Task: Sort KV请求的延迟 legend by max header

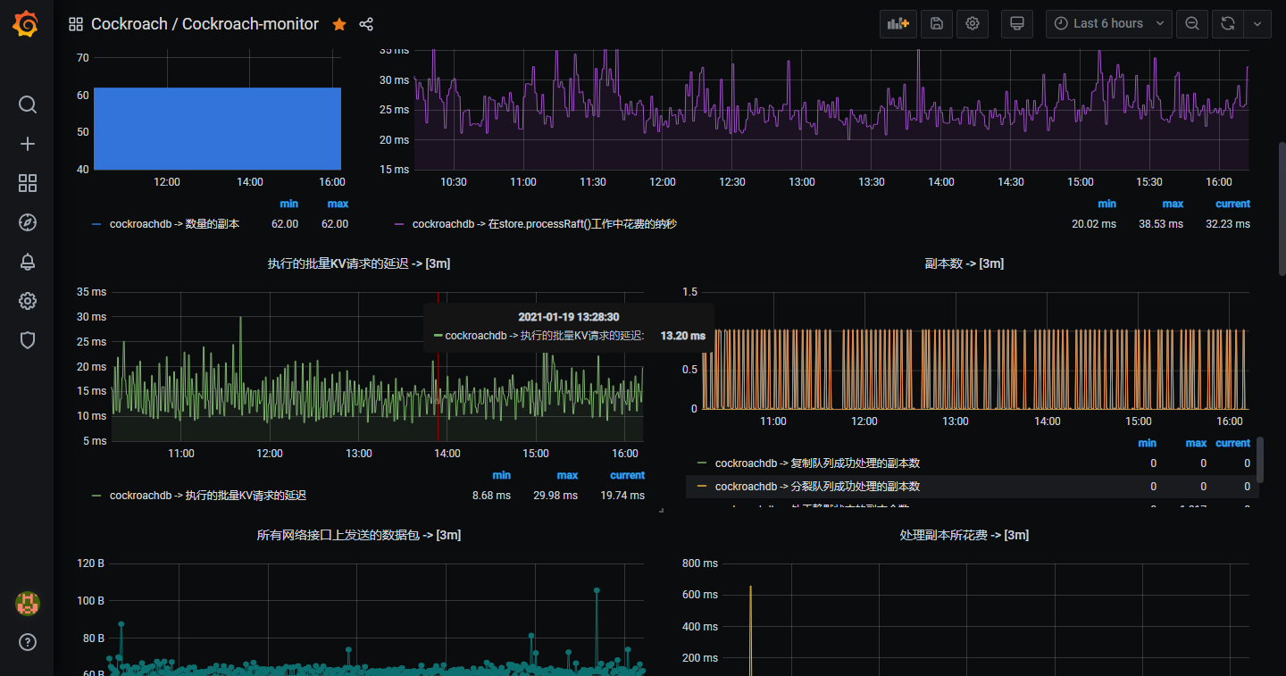Action: tap(567, 475)
